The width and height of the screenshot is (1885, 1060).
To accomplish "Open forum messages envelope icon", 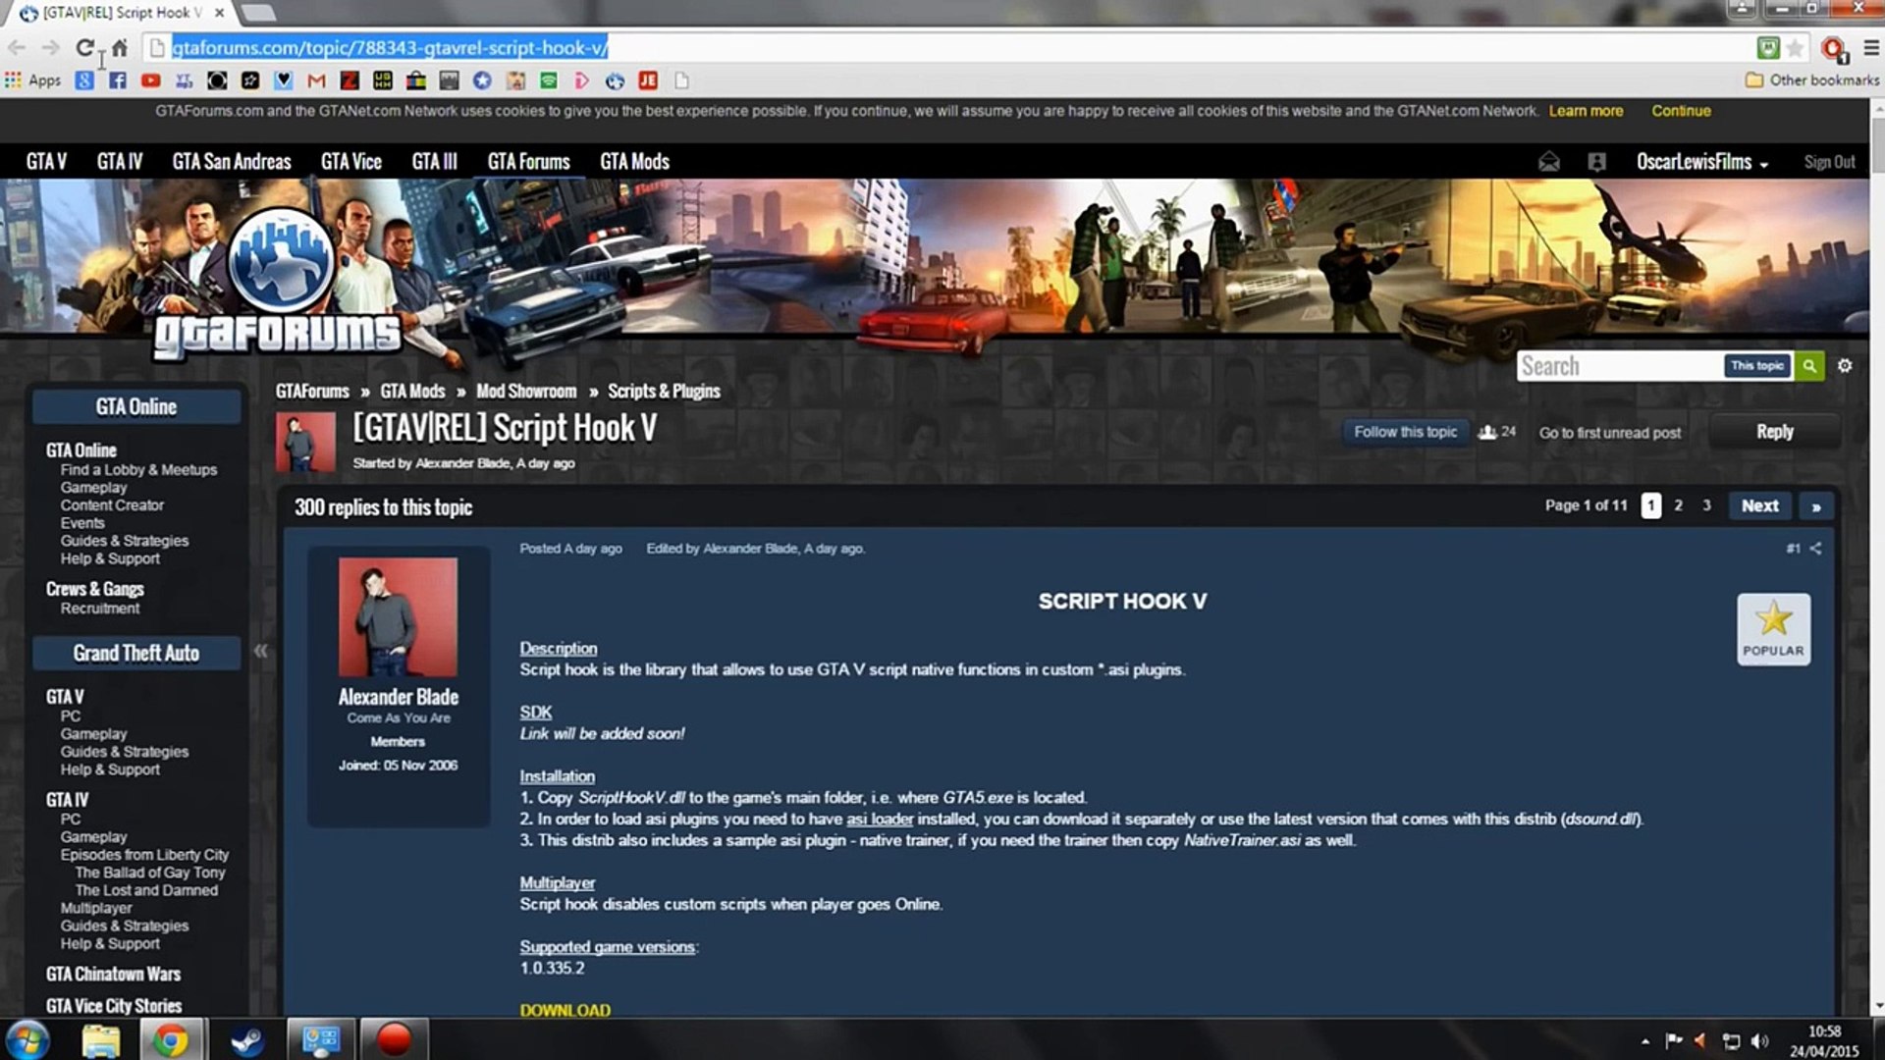I will click(1548, 162).
